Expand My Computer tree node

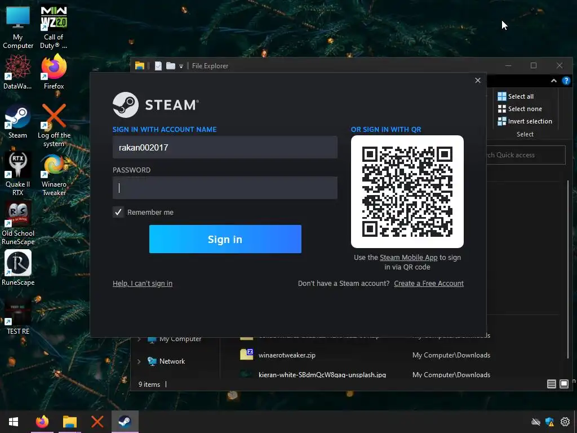[139, 339]
